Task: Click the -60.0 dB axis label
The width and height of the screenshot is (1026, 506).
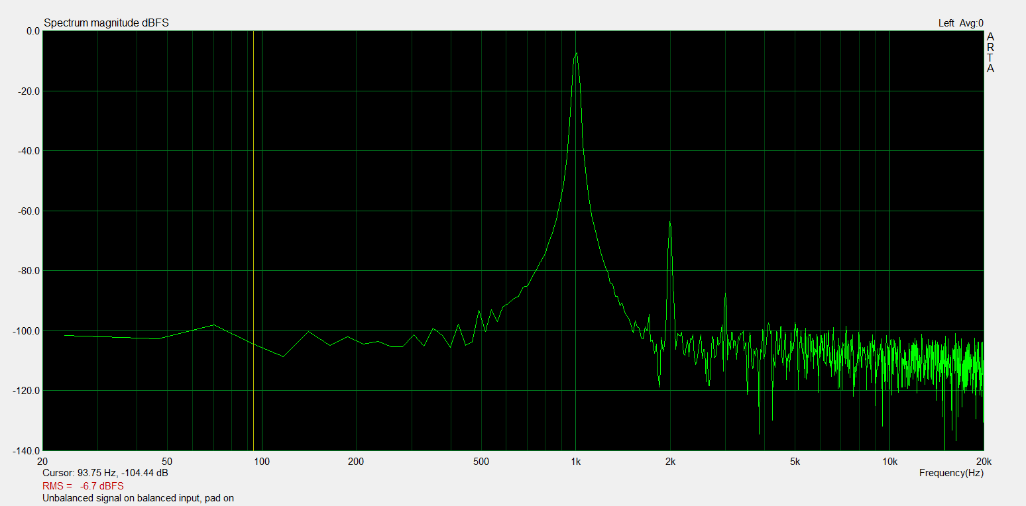Action: [29, 211]
